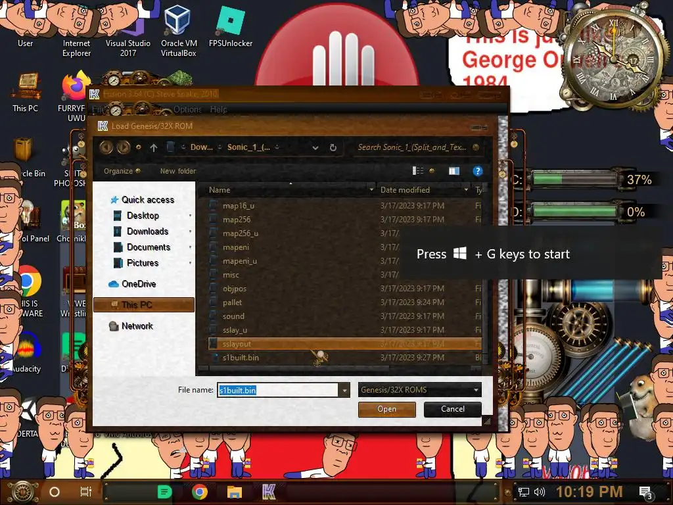Select the objpos folder
The height and width of the screenshot is (505, 673).
[235, 289]
